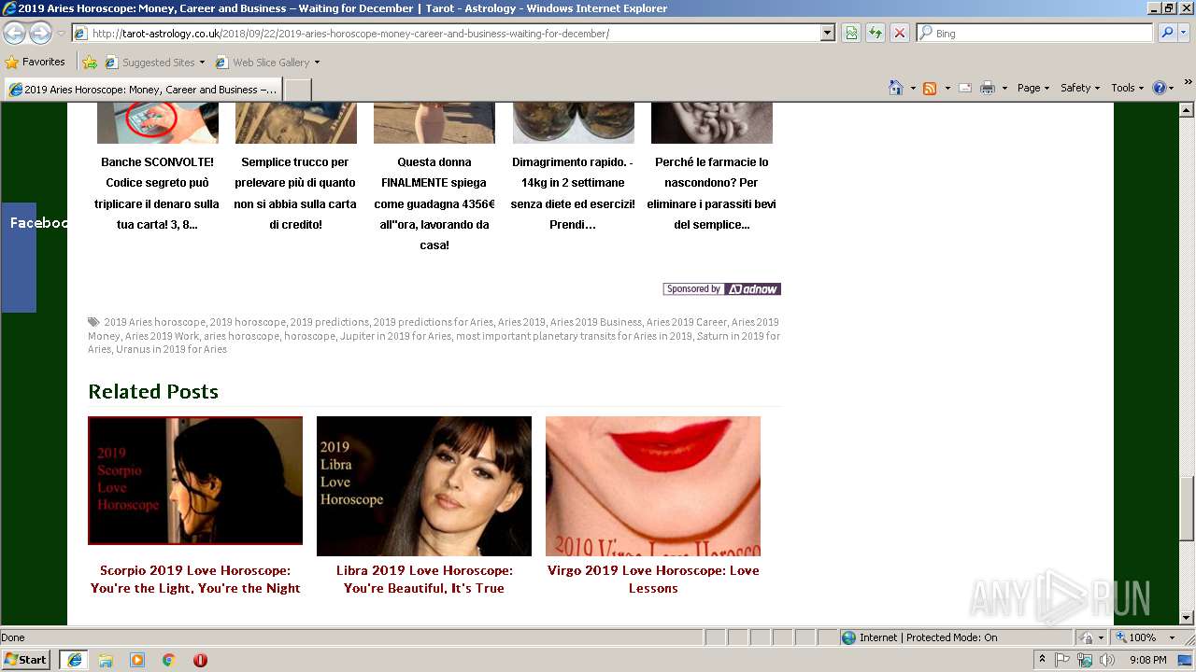1196x672 pixels.
Task: Click the Favorites star button
Action: [36, 62]
